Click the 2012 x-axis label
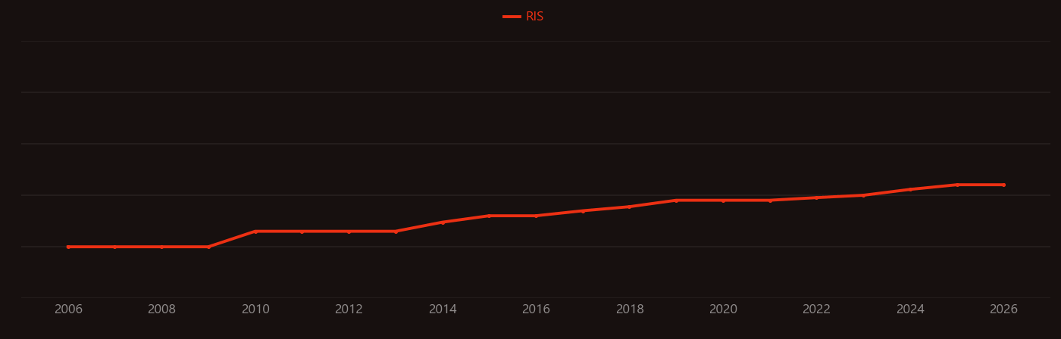Viewport: 1061px width, 339px height. point(349,309)
